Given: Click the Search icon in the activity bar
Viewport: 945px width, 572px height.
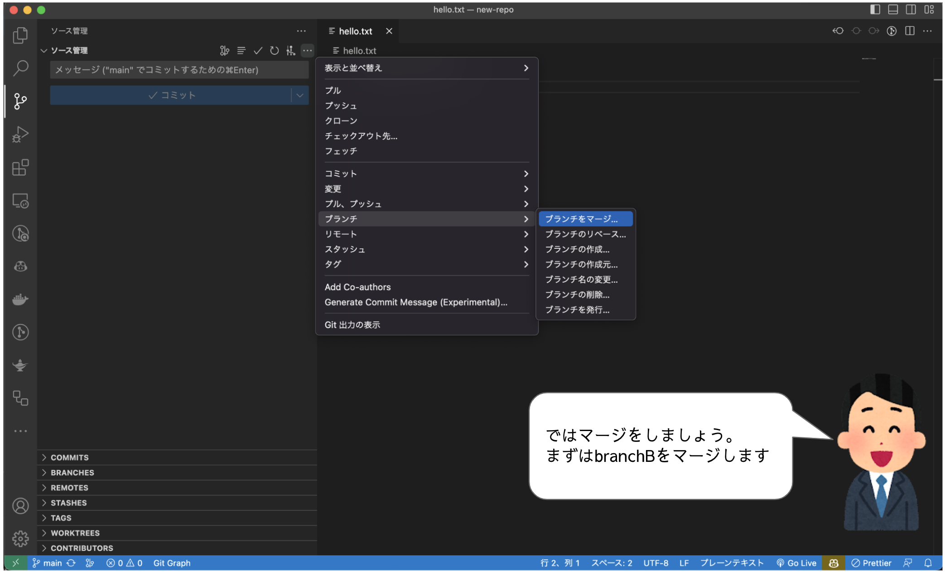Looking at the screenshot, I should [20, 68].
